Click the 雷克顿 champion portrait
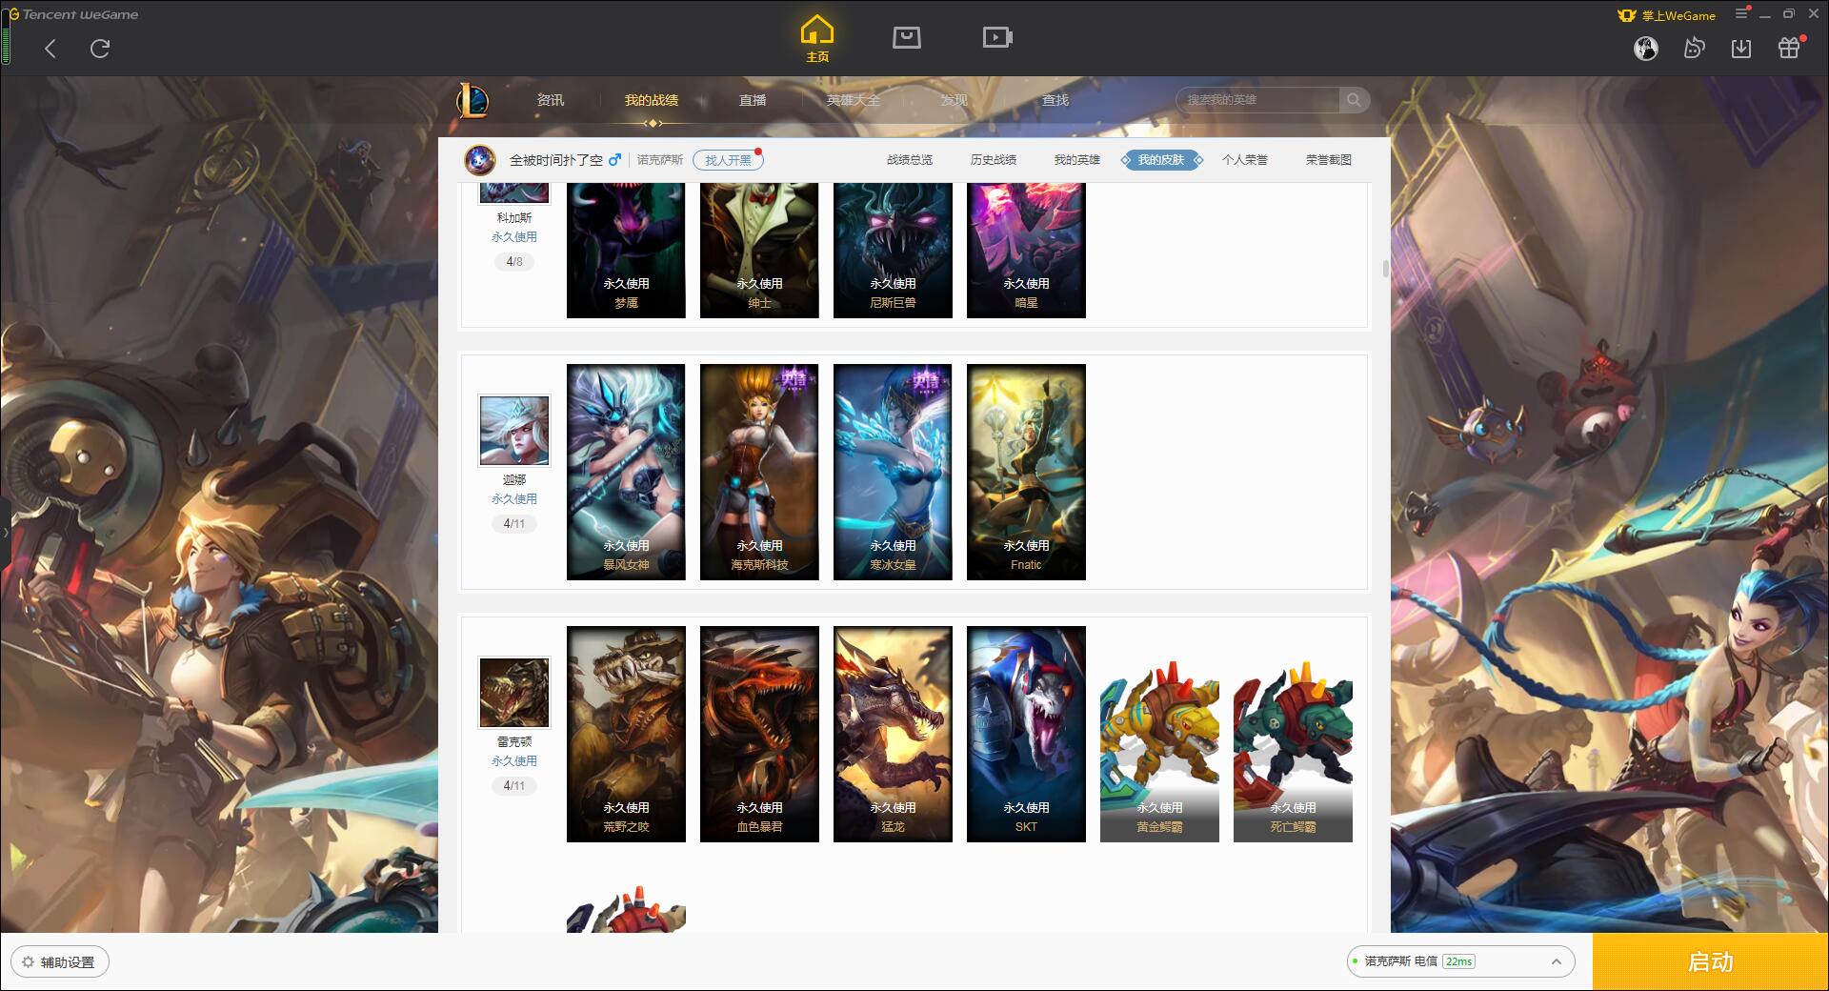The image size is (1829, 991). [514, 693]
